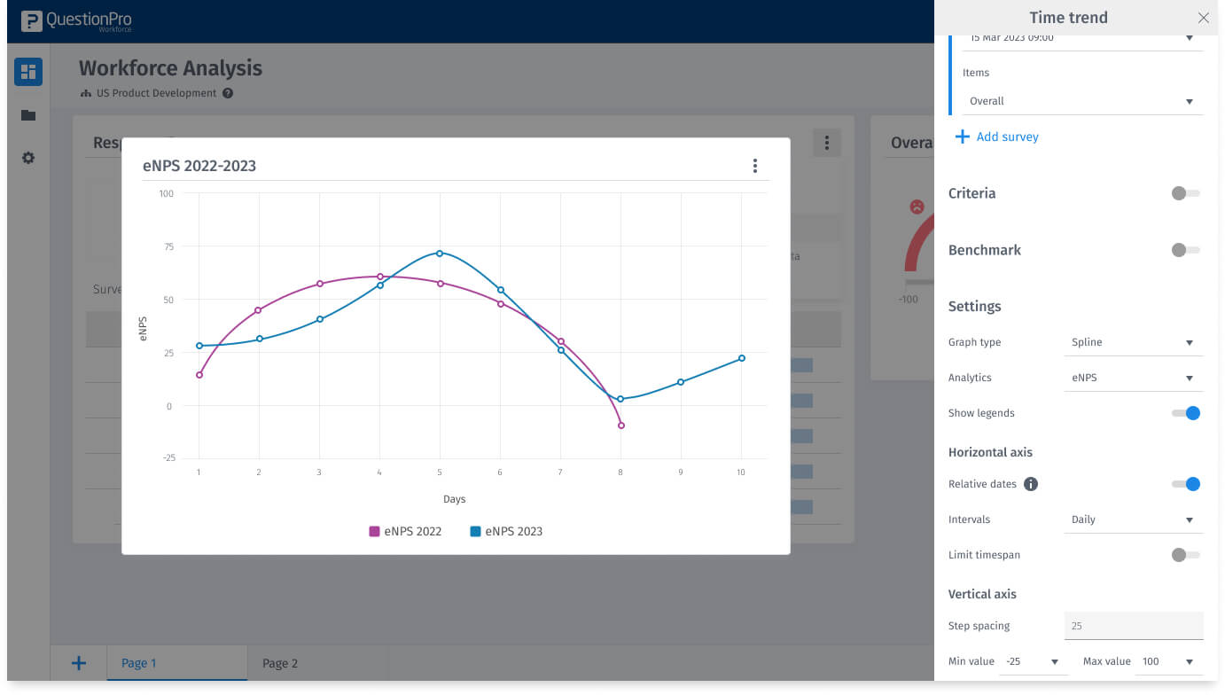Click the Step spacing input field
Image resolution: width=1225 pixels, height=695 pixels.
pyautogui.click(x=1134, y=626)
